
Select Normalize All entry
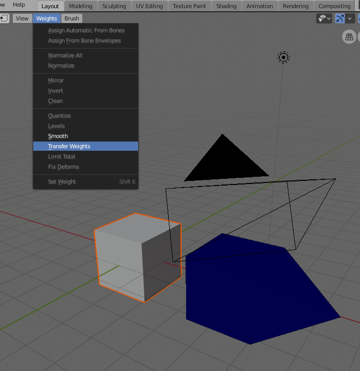(86, 55)
